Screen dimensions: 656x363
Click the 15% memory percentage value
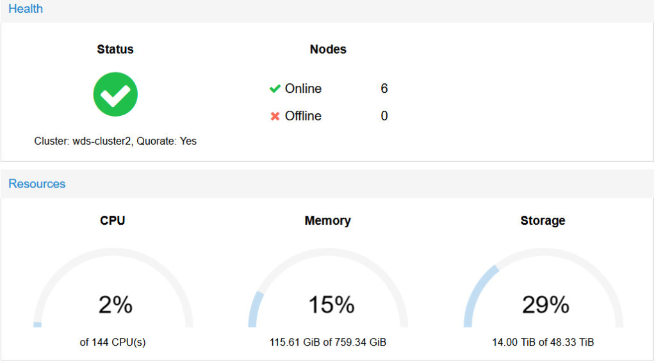331,305
